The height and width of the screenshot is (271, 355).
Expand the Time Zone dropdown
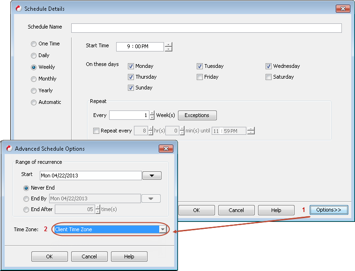(163, 229)
